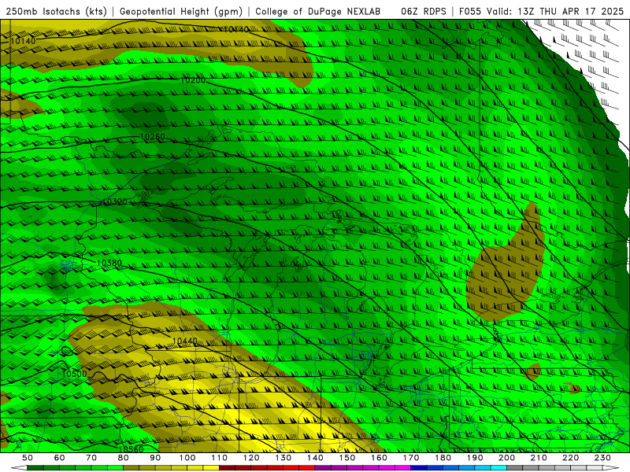Click the 10500 height contour label
Viewport: 630px width, 472px height.
pos(75,374)
